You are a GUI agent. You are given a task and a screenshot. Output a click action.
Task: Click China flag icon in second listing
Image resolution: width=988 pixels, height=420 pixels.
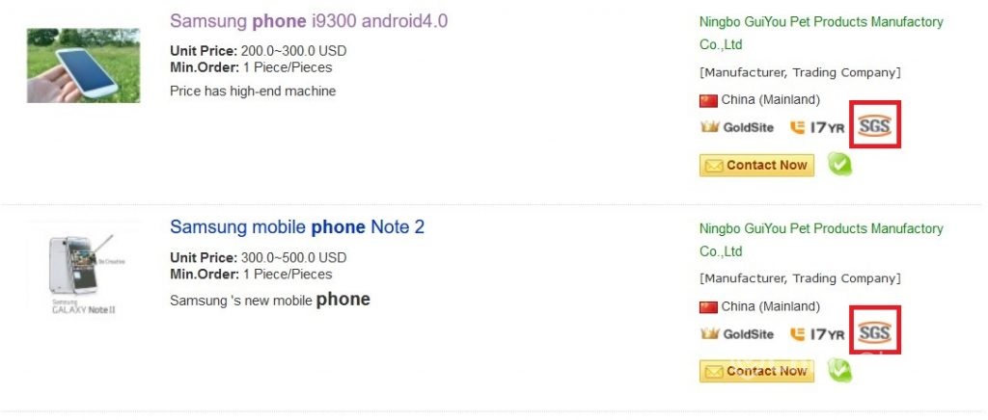click(708, 307)
